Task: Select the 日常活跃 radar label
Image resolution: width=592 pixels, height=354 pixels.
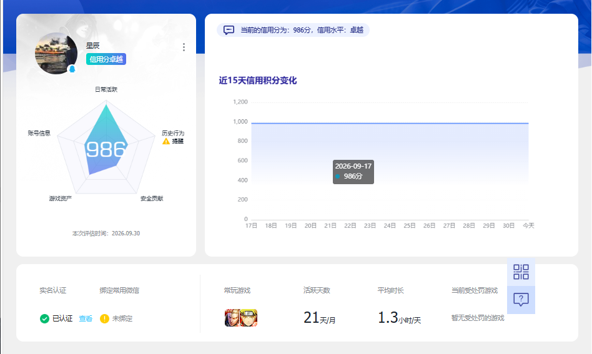Action: click(106, 89)
